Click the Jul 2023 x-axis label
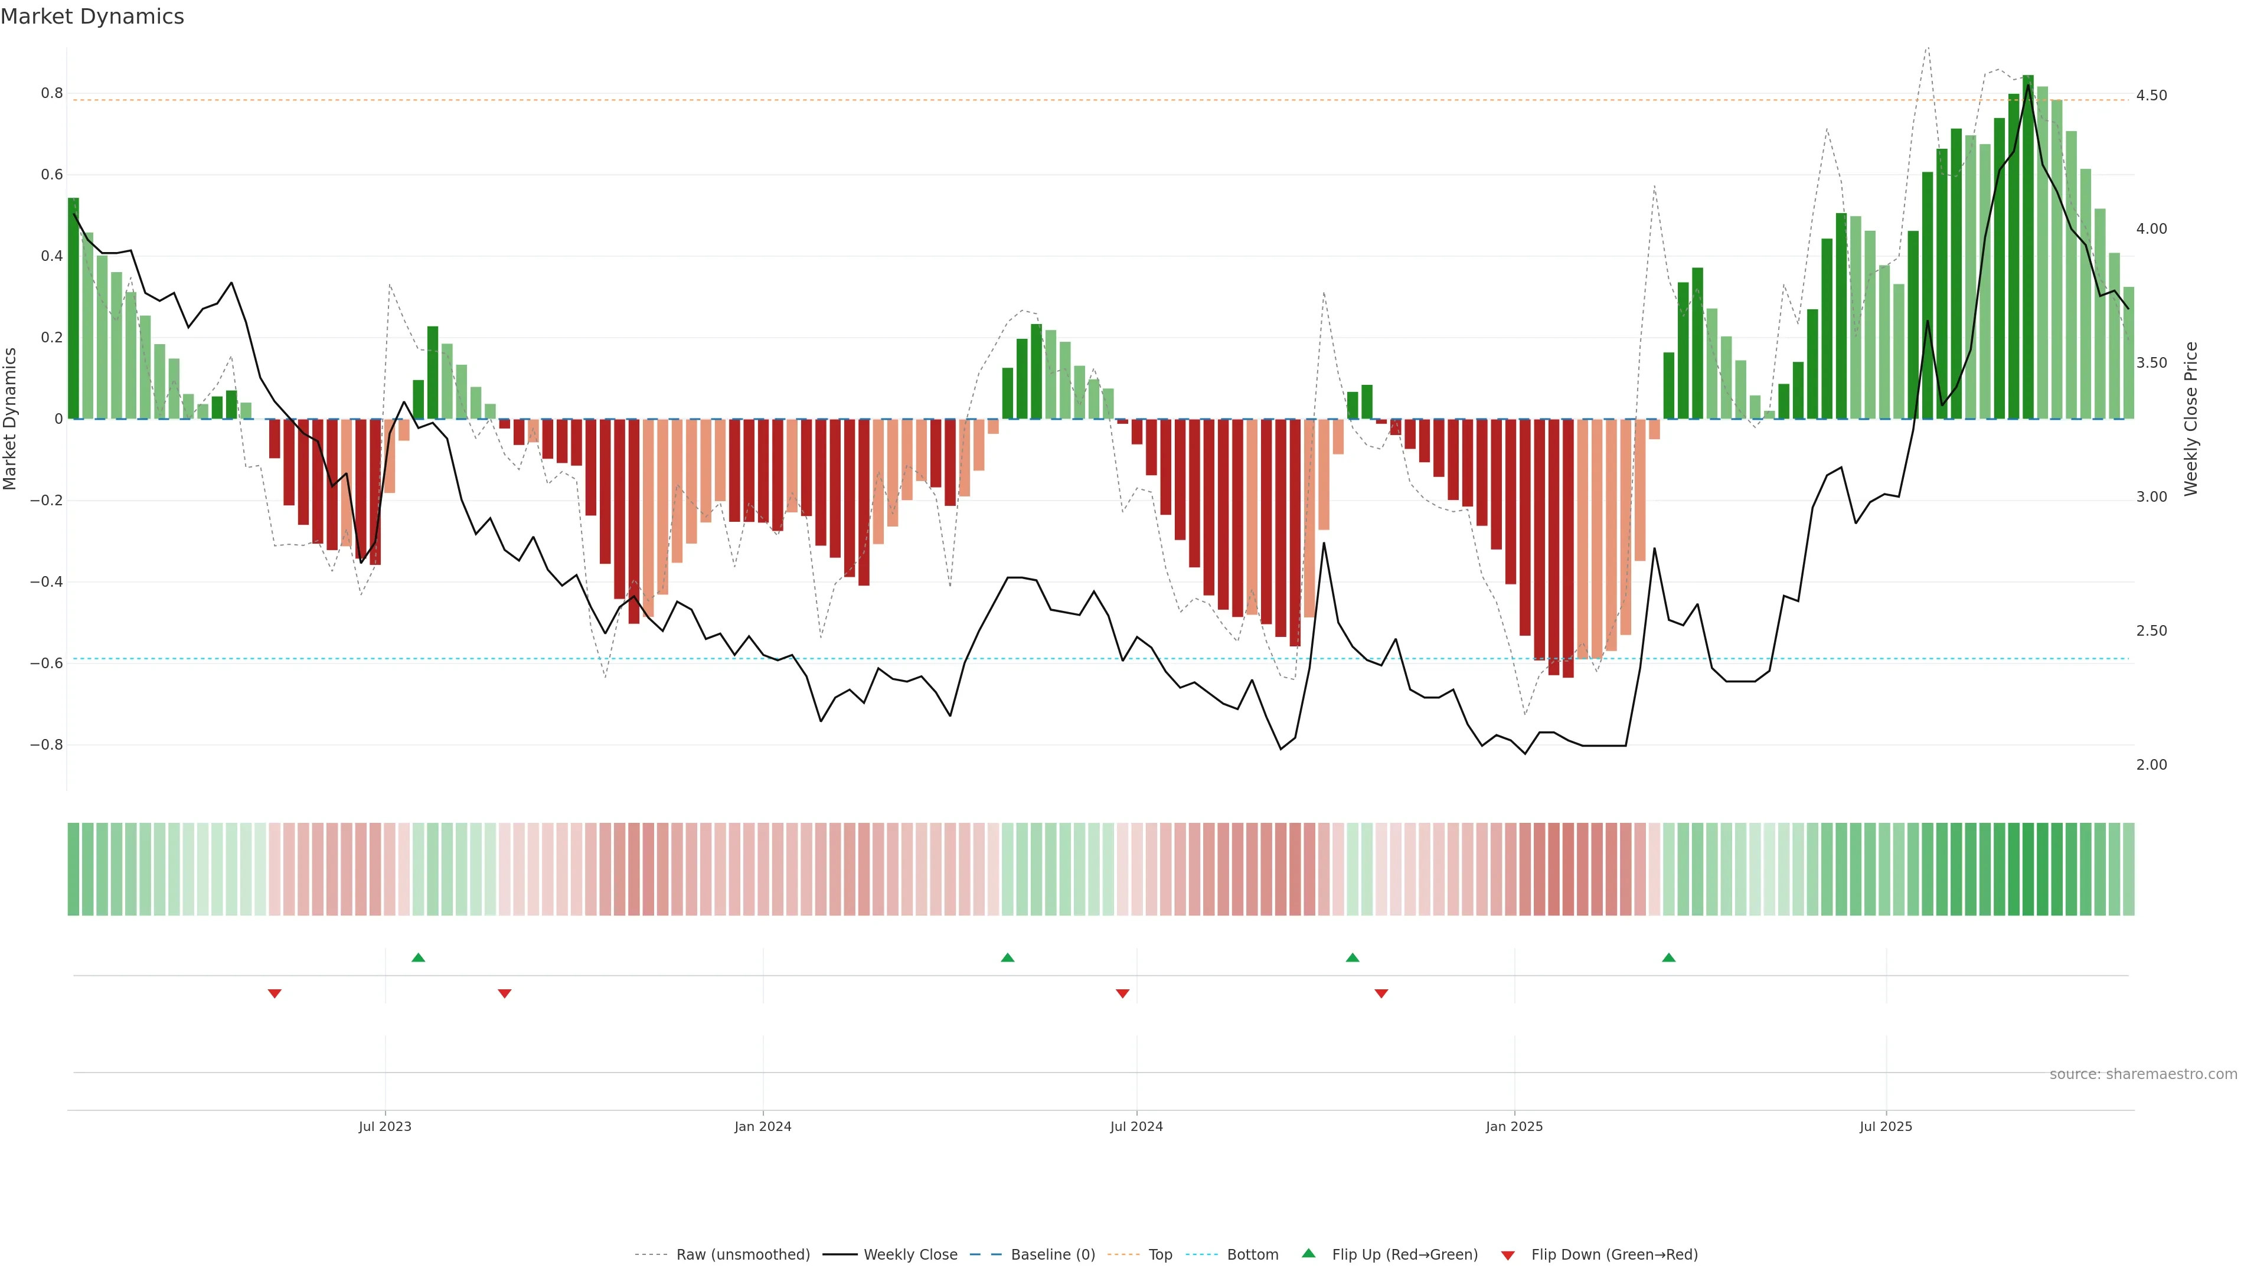 (x=384, y=1126)
